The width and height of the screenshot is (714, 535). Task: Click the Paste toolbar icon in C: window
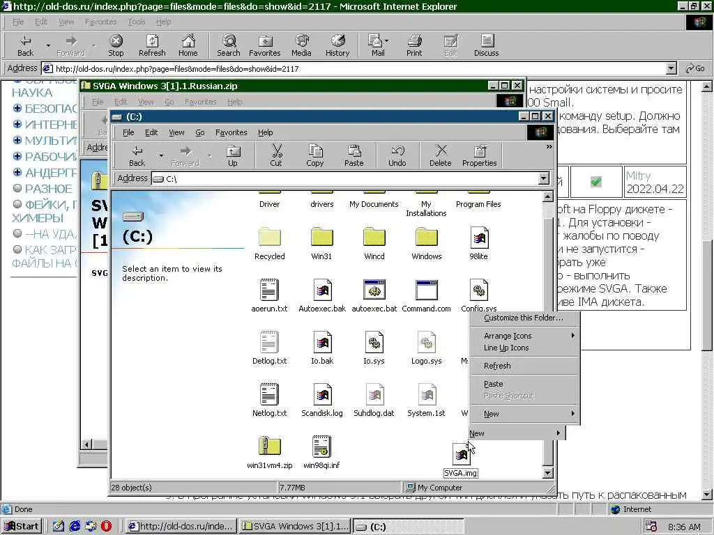[x=354, y=156]
